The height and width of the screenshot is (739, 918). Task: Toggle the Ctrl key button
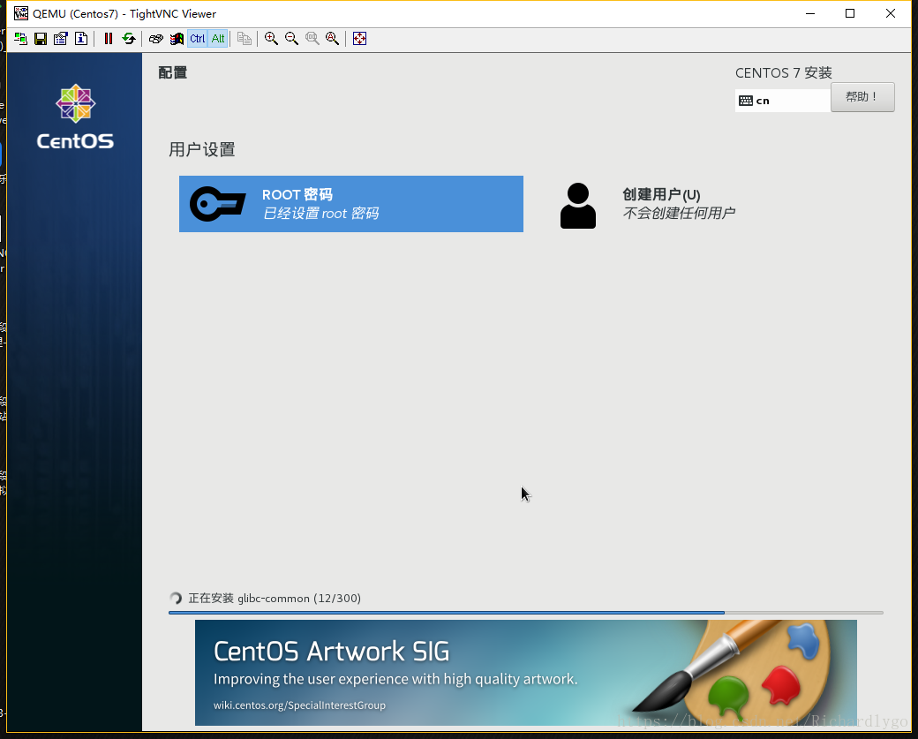[x=198, y=39]
